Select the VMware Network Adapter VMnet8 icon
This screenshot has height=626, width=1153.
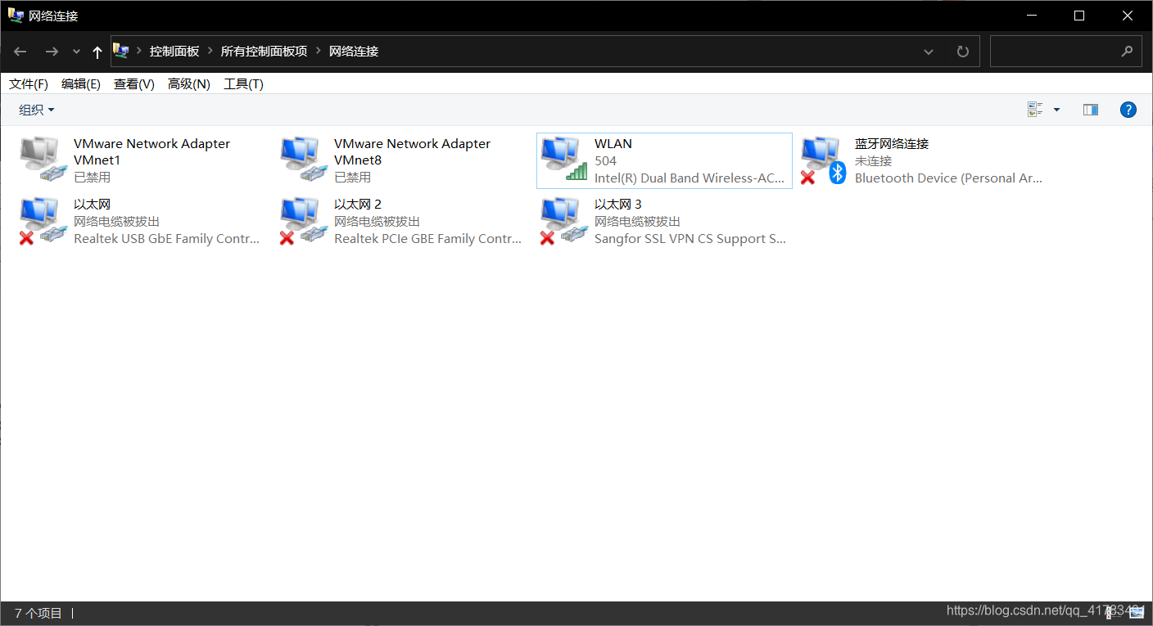(x=303, y=160)
